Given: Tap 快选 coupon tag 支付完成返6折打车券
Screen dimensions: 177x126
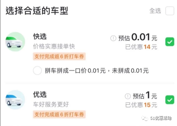Looking at the screenshot, I should click(x=59, y=57).
